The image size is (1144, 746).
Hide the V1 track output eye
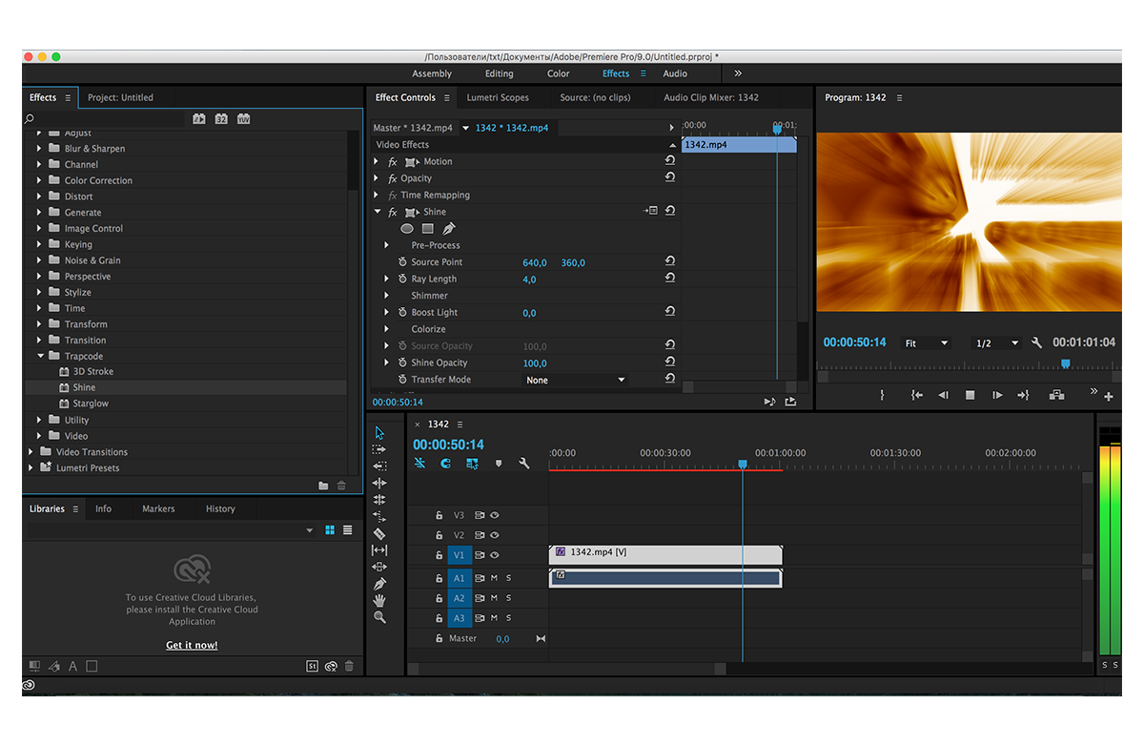(x=495, y=555)
